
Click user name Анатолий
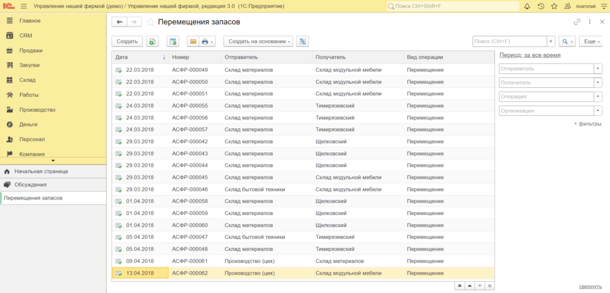coord(585,7)
